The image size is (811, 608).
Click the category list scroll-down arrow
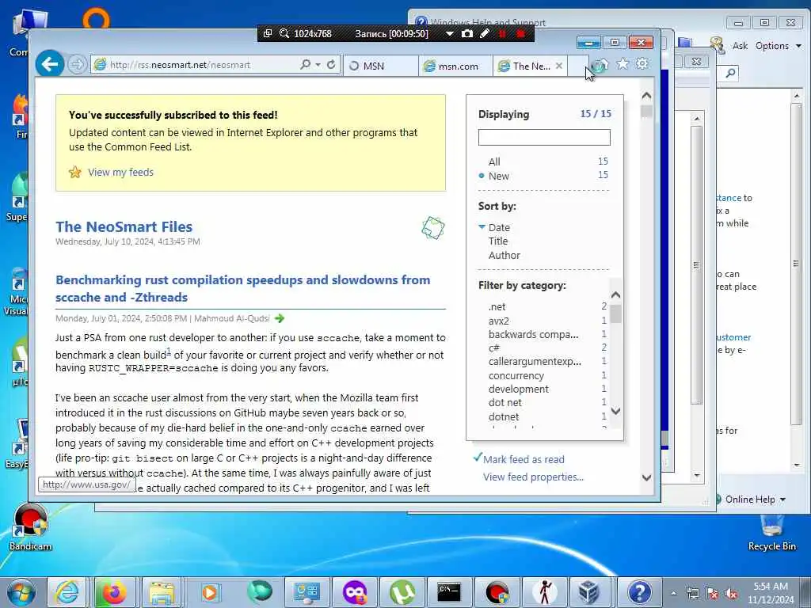pyautogui.click(x=615, y=412)
